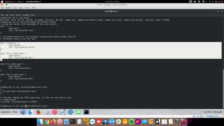Click the command line cat /etc/bind/named.conf.local at bottom

[31, 106]
